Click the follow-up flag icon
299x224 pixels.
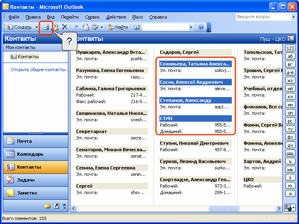pyautogui.click(x=76, y=27)
